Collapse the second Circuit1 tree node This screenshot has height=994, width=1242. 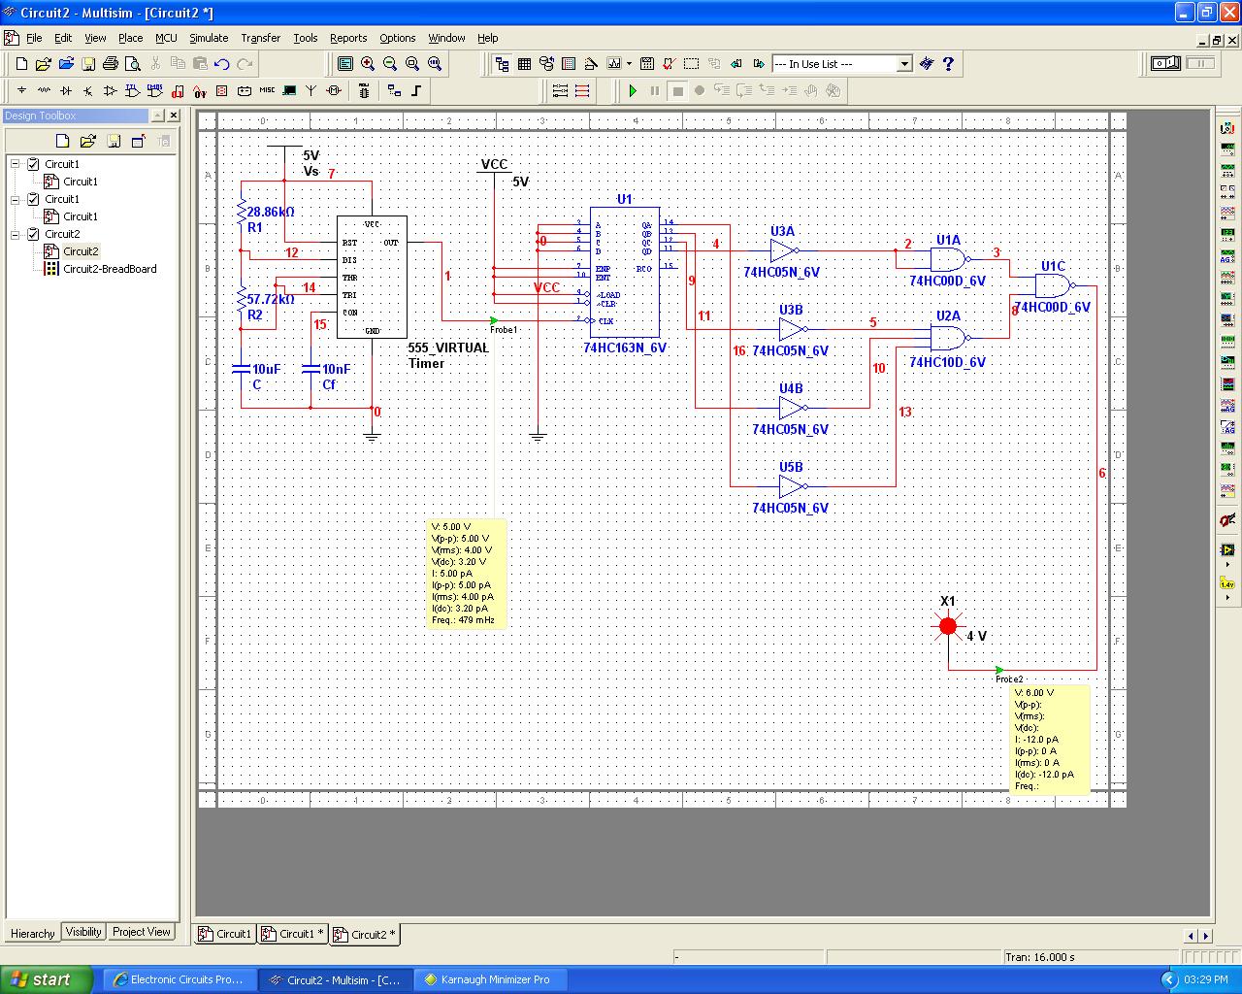[16, 199]
